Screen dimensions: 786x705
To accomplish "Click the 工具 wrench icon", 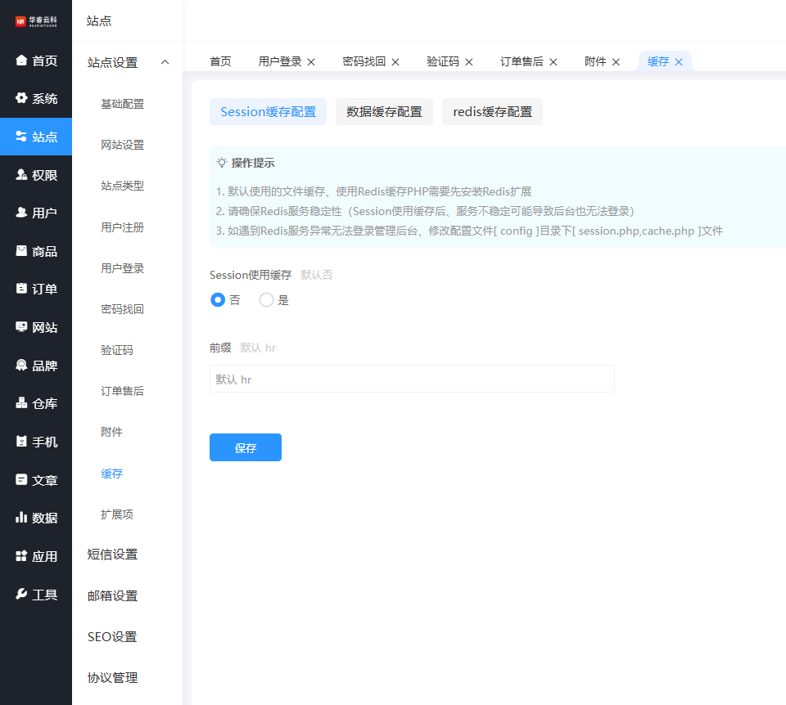I will point(21,595).
